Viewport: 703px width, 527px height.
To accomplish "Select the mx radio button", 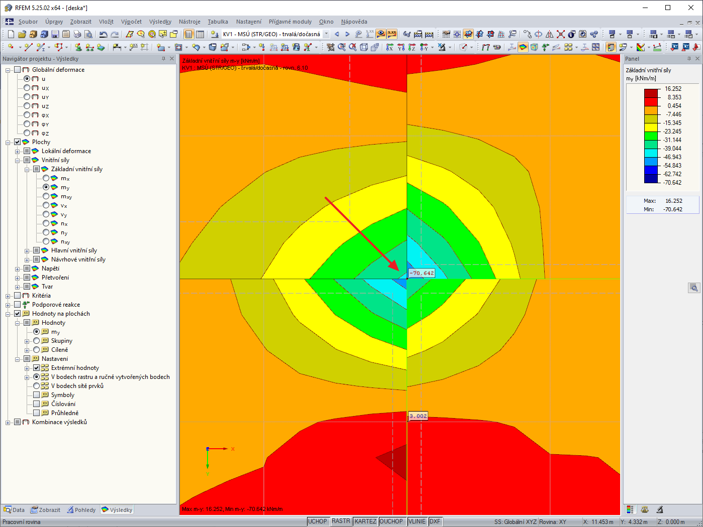I will [x=46, y=178].
